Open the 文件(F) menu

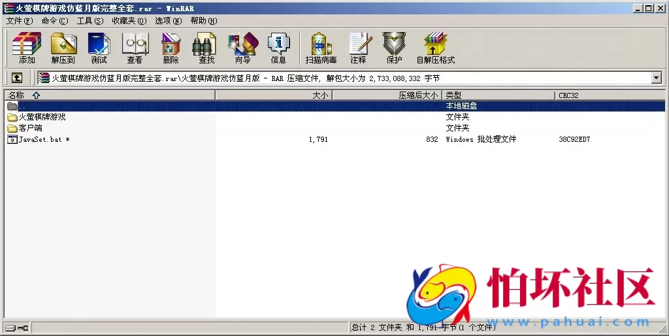click(20, 20)
